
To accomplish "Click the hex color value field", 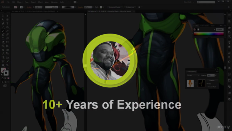I will click(220, 29).
